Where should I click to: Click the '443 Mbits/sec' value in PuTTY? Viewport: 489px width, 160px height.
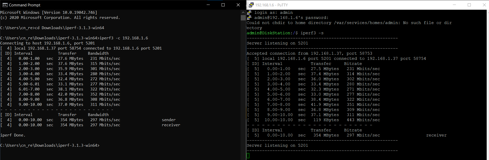click(x=363, y=120)
